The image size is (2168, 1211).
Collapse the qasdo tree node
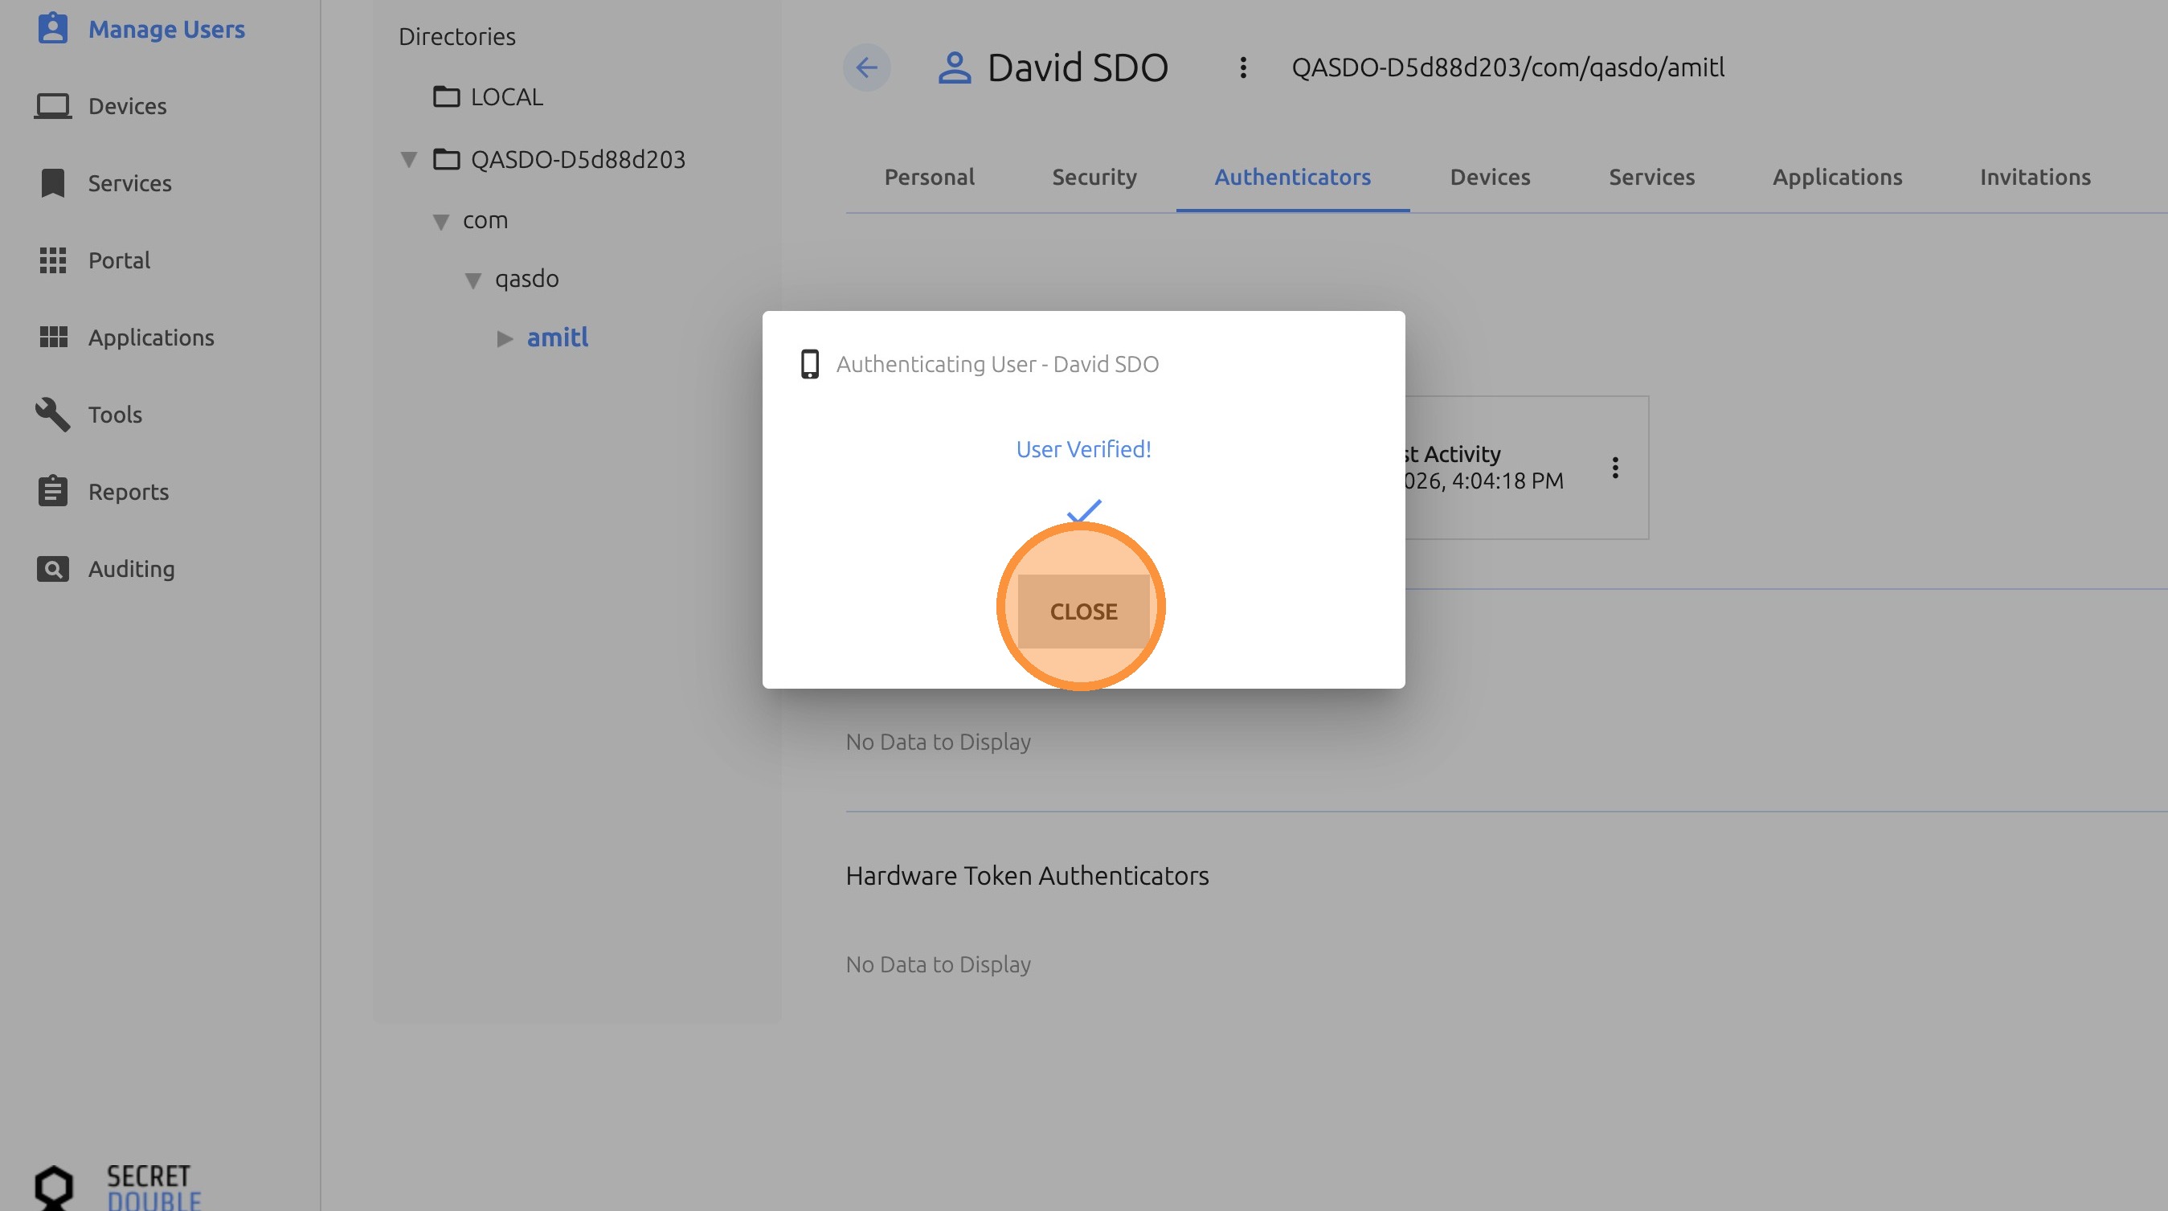(473, 280)
